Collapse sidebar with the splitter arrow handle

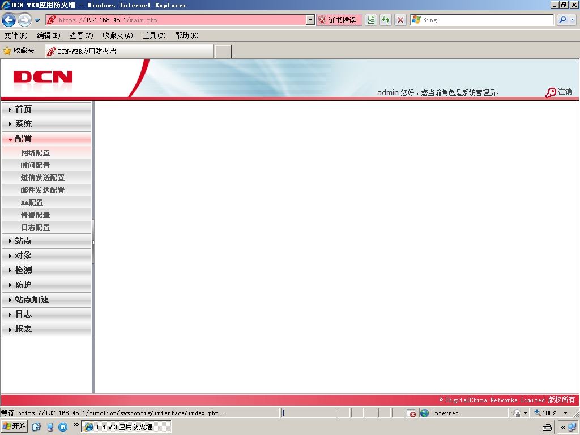pos(93,242)
